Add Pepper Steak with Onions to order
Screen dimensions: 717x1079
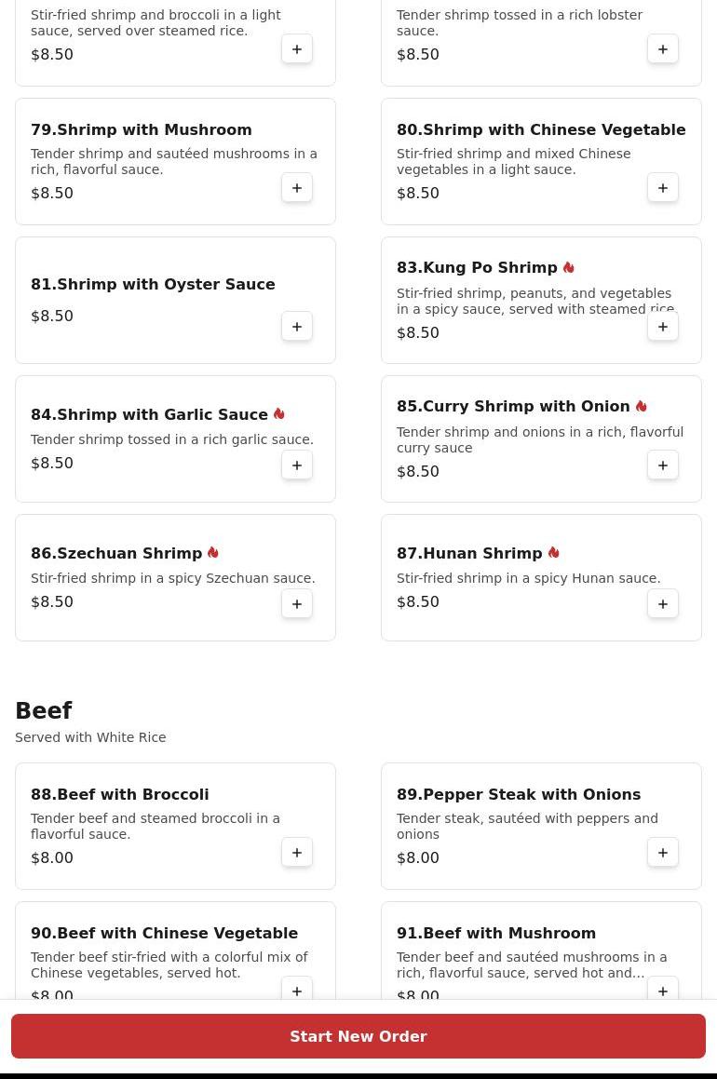(x=663, y=853)
